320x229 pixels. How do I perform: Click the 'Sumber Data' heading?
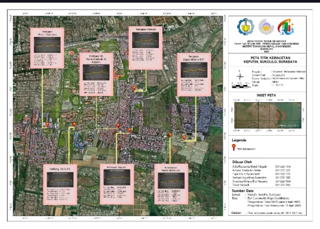(x=243, y=191)
